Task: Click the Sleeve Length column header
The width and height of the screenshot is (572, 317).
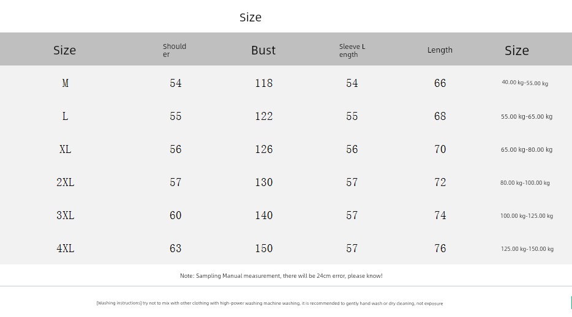Action: coord(352,50)
